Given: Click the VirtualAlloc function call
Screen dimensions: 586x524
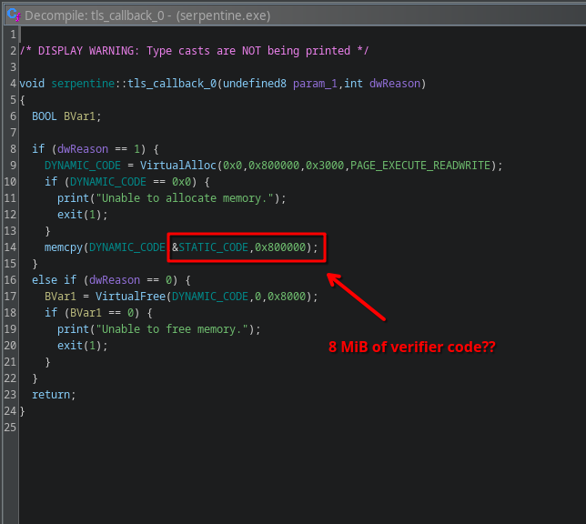Looking at the screenshot, I should point(178,166).
